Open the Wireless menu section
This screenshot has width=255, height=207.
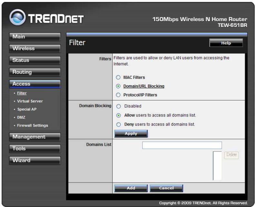tap(35, 49)
